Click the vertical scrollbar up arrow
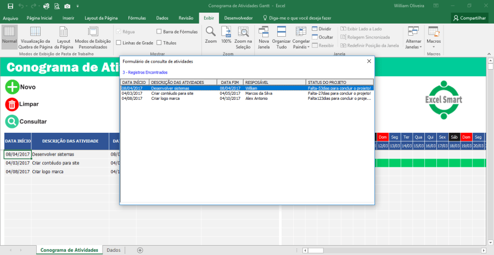 490,60
